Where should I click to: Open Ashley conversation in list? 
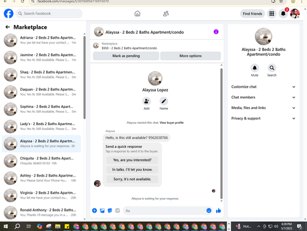point(41,178)
